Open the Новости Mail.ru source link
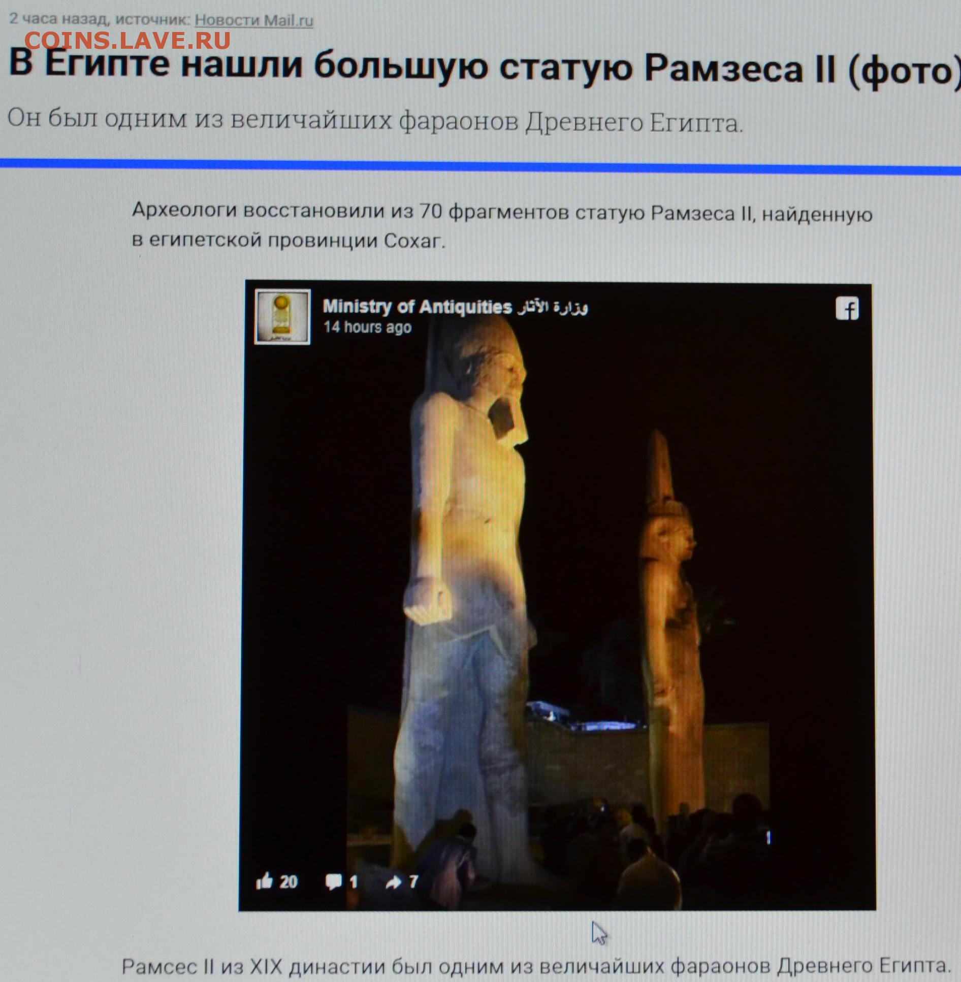This screenshot has width=961, height=982. [254, 20]
